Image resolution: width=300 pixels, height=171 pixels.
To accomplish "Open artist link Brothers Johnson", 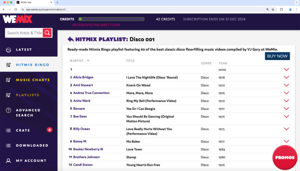I will [87, 157].
